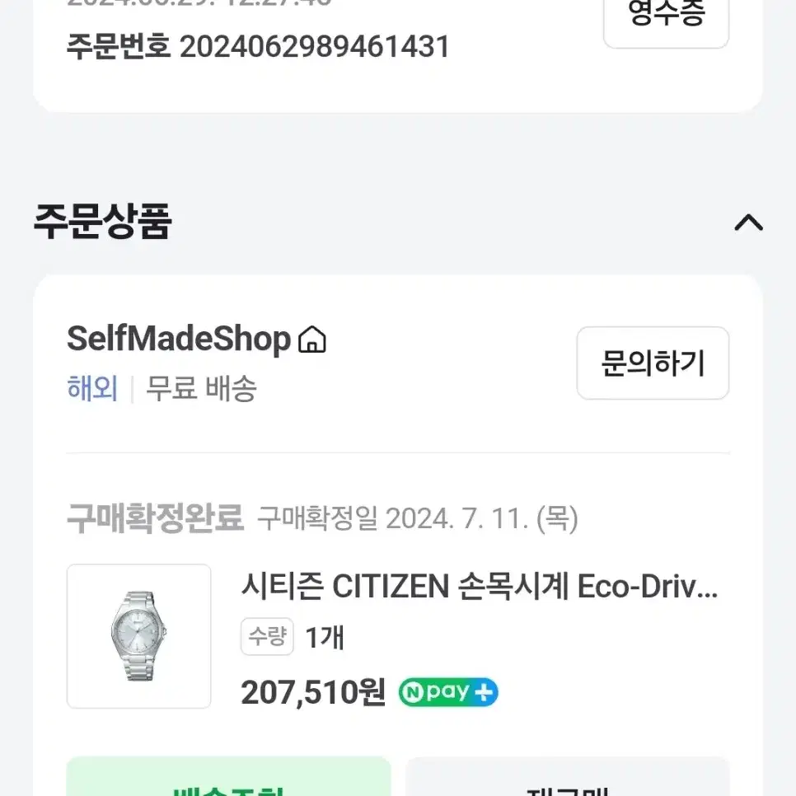The height and width of the screenshot is (796, 796).
Task: Tap the home icon beside SelfMadeShop
Action: pos(312,339)
